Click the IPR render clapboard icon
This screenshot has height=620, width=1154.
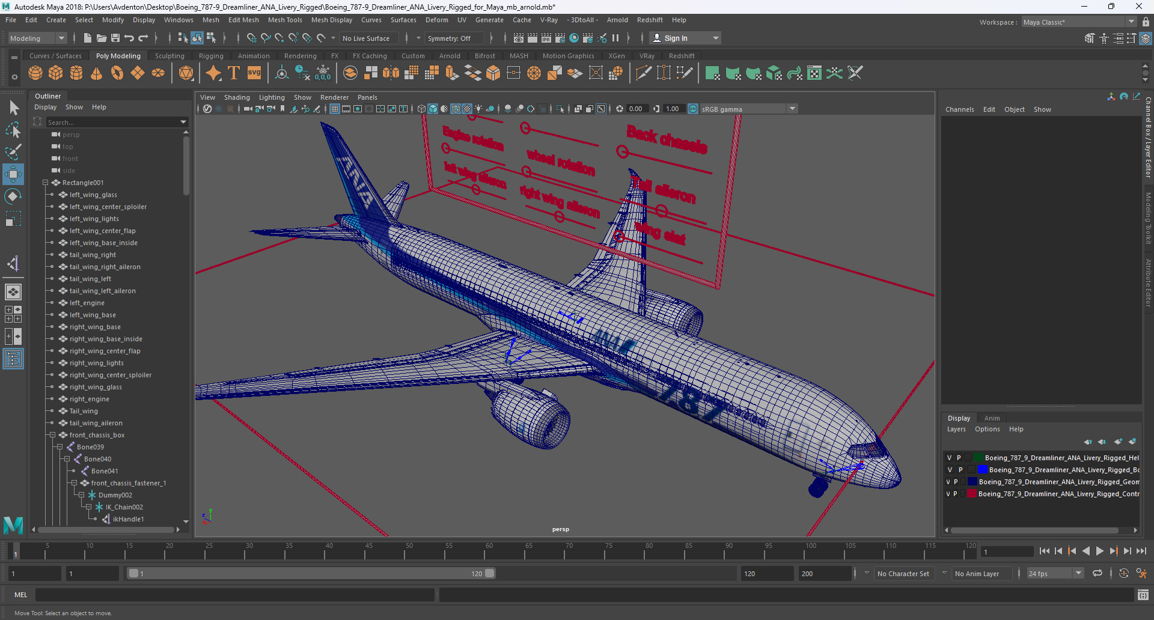[546, 38]
